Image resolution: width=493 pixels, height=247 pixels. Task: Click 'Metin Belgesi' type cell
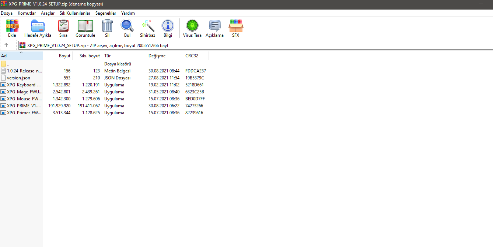[x=117, y=71]
